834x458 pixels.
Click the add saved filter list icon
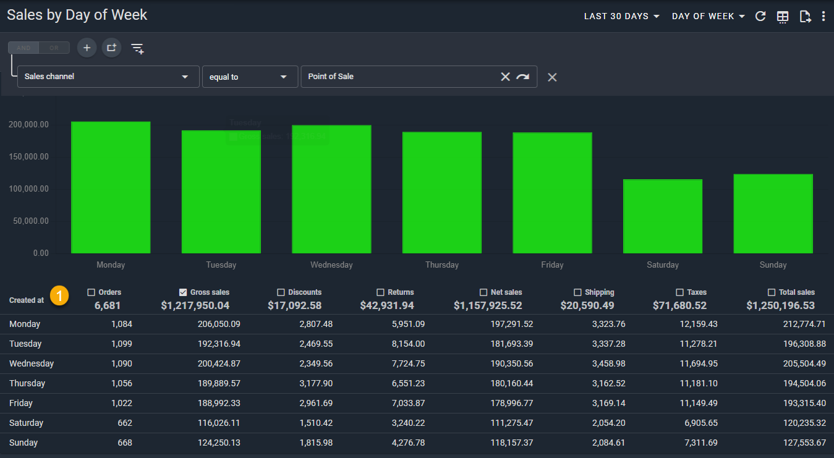click(x=137, y=48)
